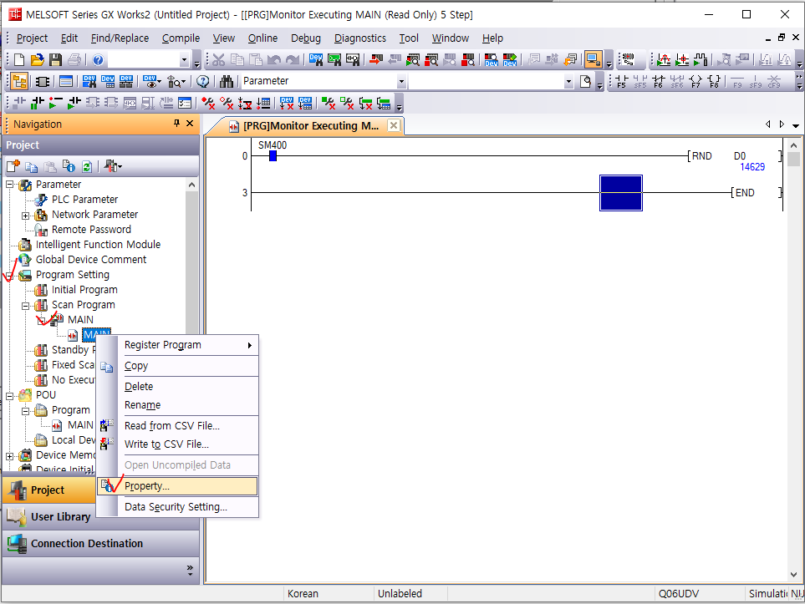Click the device watch eye Dev icon
Screen dimensions: 805x604
152,81
